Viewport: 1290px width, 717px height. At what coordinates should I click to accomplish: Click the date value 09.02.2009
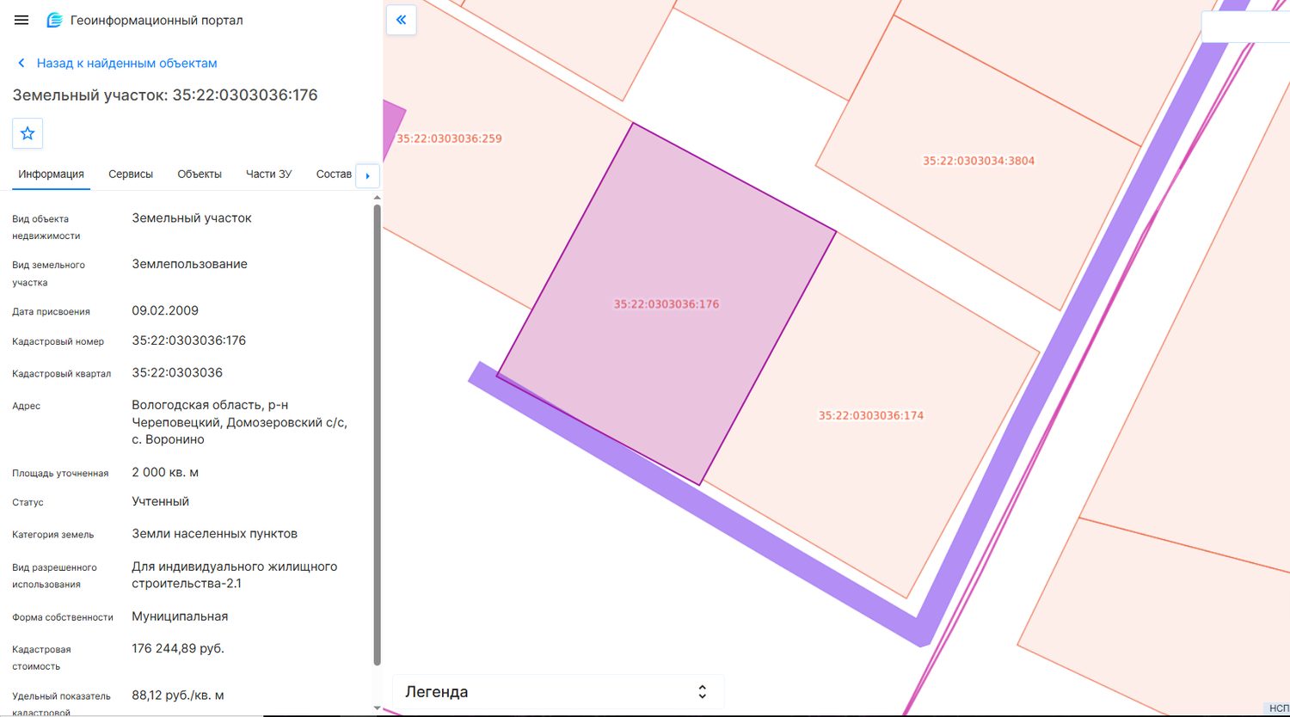click(x=165, y=310)
